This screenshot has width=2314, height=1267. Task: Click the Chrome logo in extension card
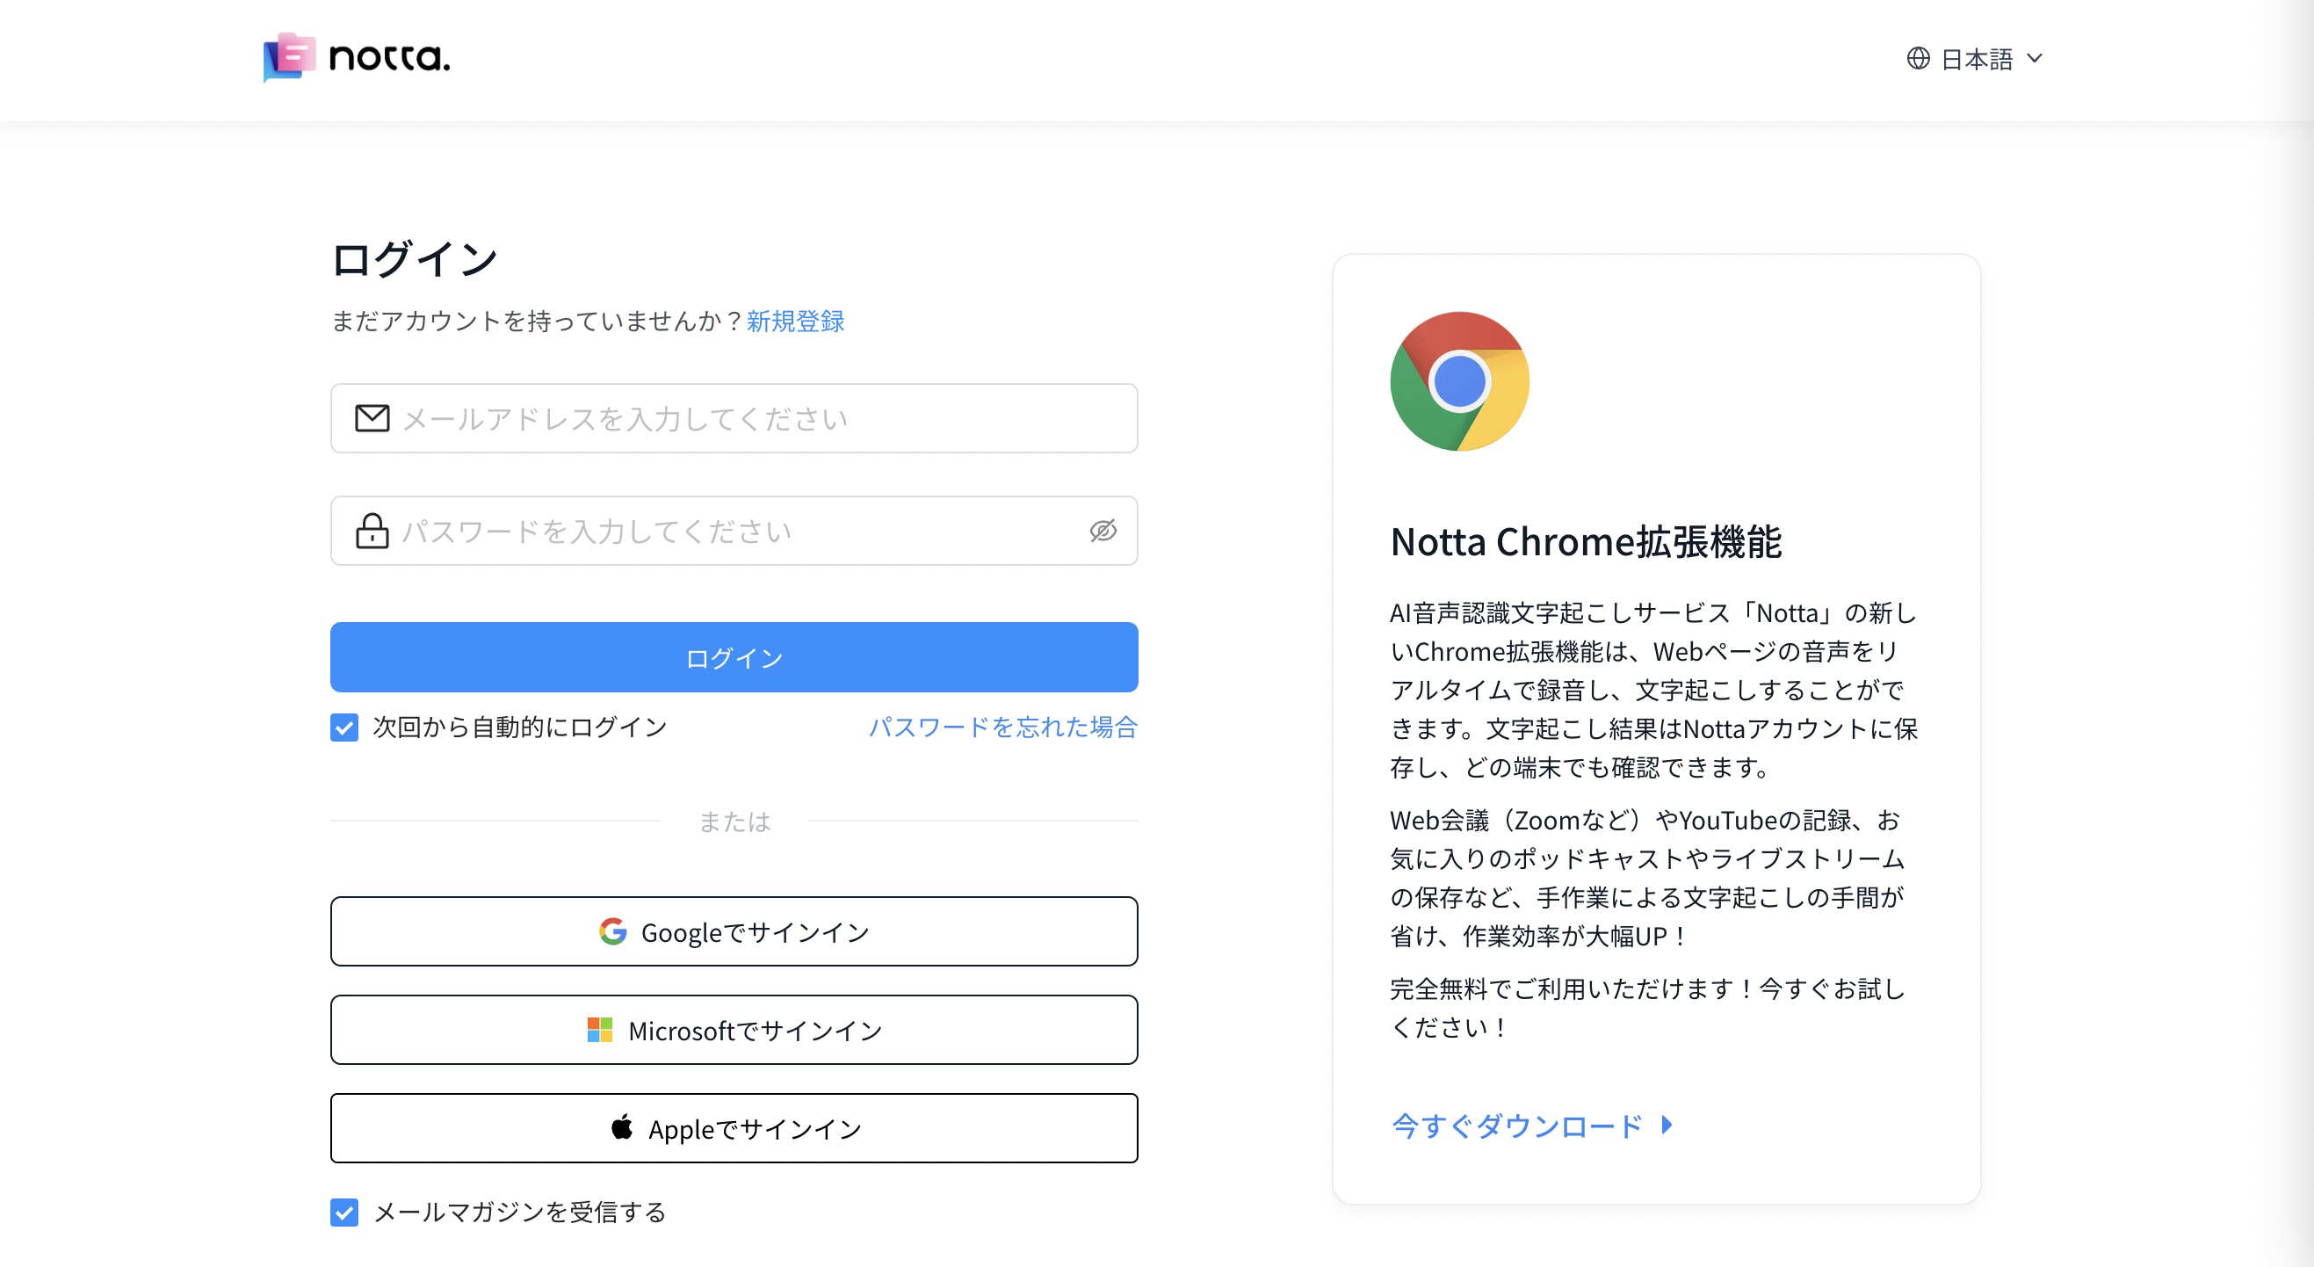1459,381
